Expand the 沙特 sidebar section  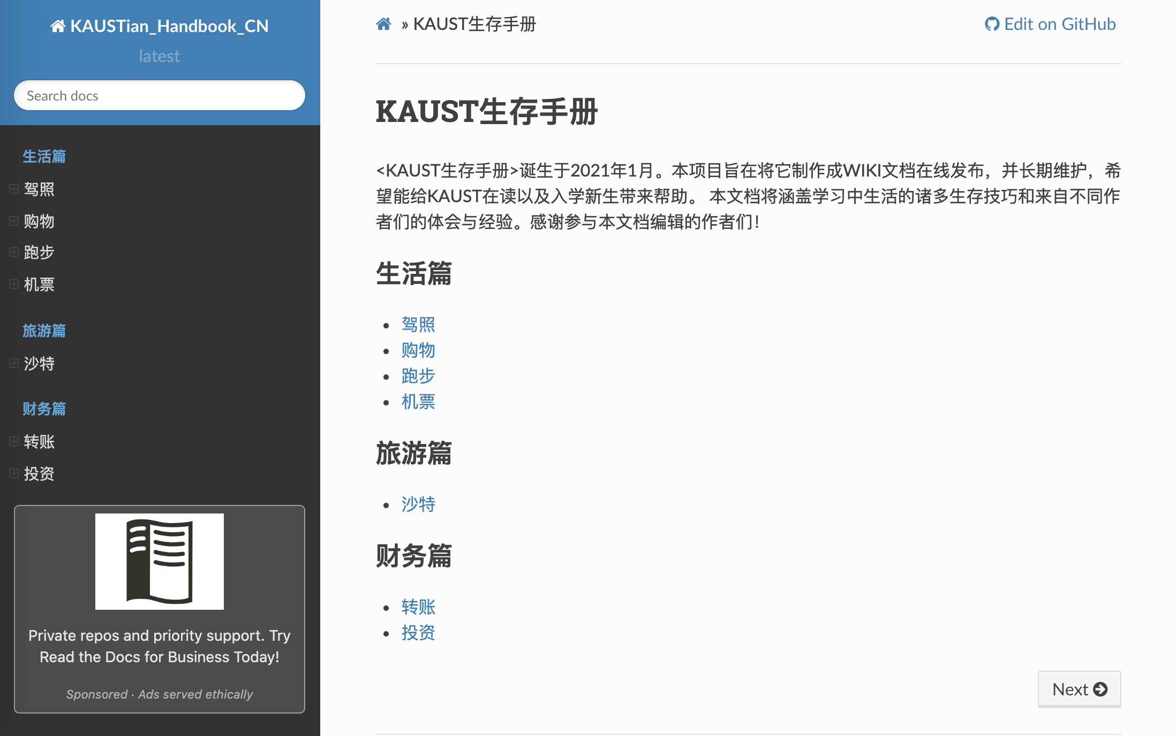click(14, 363)
